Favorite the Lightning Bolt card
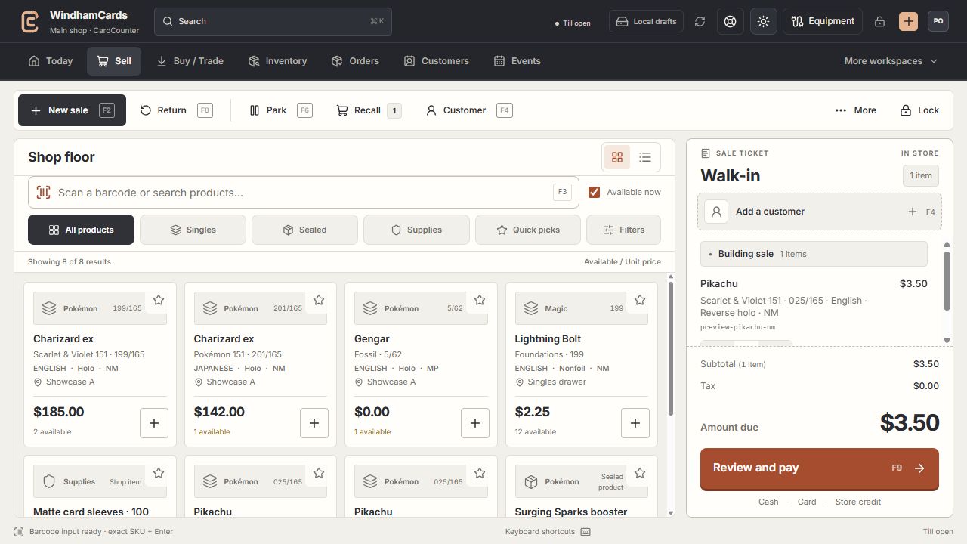The width and height of the screenshot is (967, 544). 640,300
